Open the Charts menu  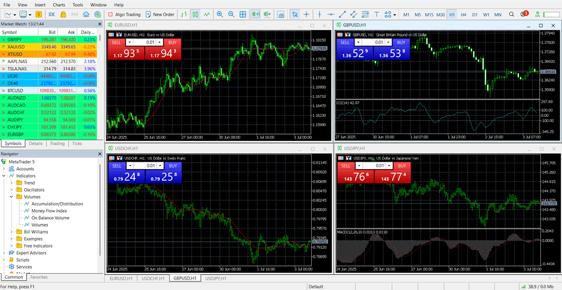pyautogui.click(x=59, y=5)
